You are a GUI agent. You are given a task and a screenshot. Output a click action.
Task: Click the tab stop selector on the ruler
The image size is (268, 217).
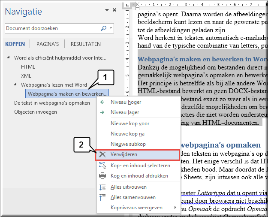[127, 5]
